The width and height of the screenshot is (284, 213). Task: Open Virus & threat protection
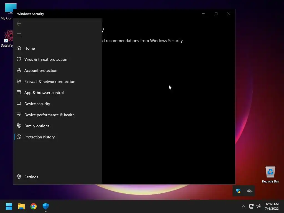(58, 59)
